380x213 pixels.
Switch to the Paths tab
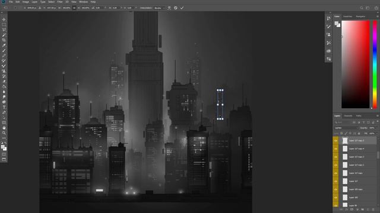coord(359,116)
